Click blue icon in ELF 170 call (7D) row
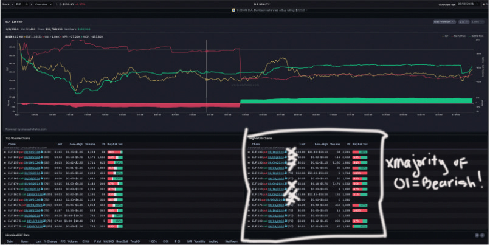 (41, 184)
